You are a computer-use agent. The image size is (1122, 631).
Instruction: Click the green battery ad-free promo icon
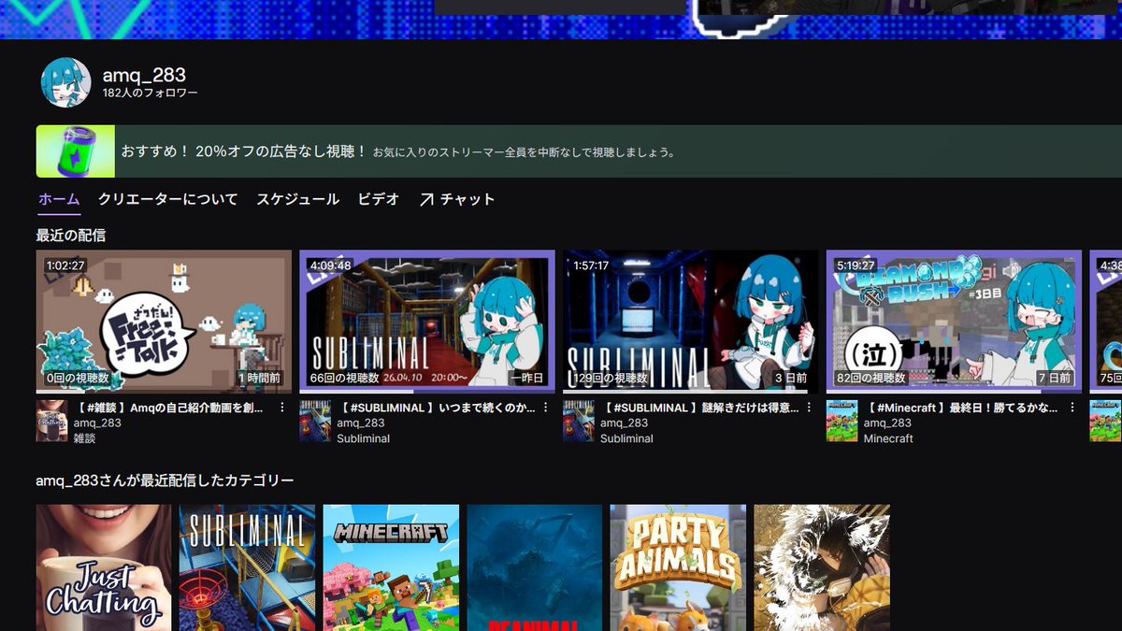click(x=76, y=151)
